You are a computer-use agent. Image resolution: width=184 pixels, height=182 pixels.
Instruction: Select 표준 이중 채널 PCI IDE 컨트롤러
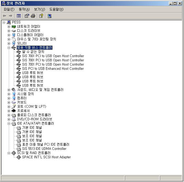click(x=46, y=145)
